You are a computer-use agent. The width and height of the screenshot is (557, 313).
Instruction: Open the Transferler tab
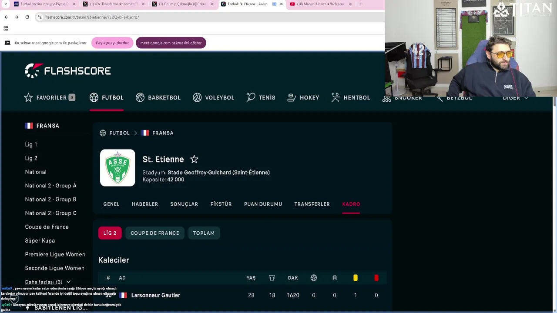pyautogui.click(x=312, y=204)
